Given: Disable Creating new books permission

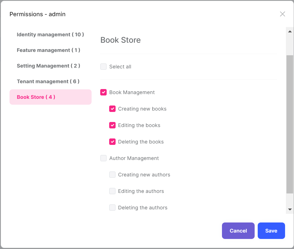Looking at the screenshot, I should coord(112,109).
